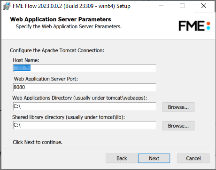Click the disabled maximize window button
This screenshot has height=170, width=216.
pos(182,6)
